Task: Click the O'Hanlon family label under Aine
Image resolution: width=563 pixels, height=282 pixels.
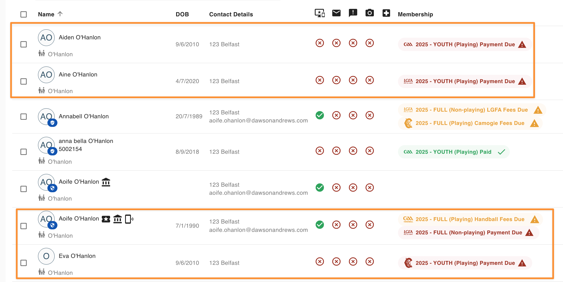Action: (60, 91)
